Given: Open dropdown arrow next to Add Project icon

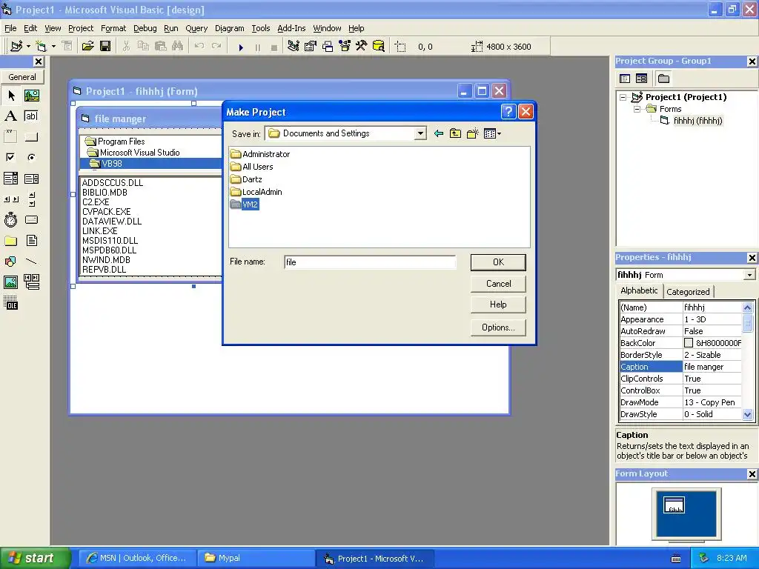Looking at the screenshot, I should click(x=28, y=46).
